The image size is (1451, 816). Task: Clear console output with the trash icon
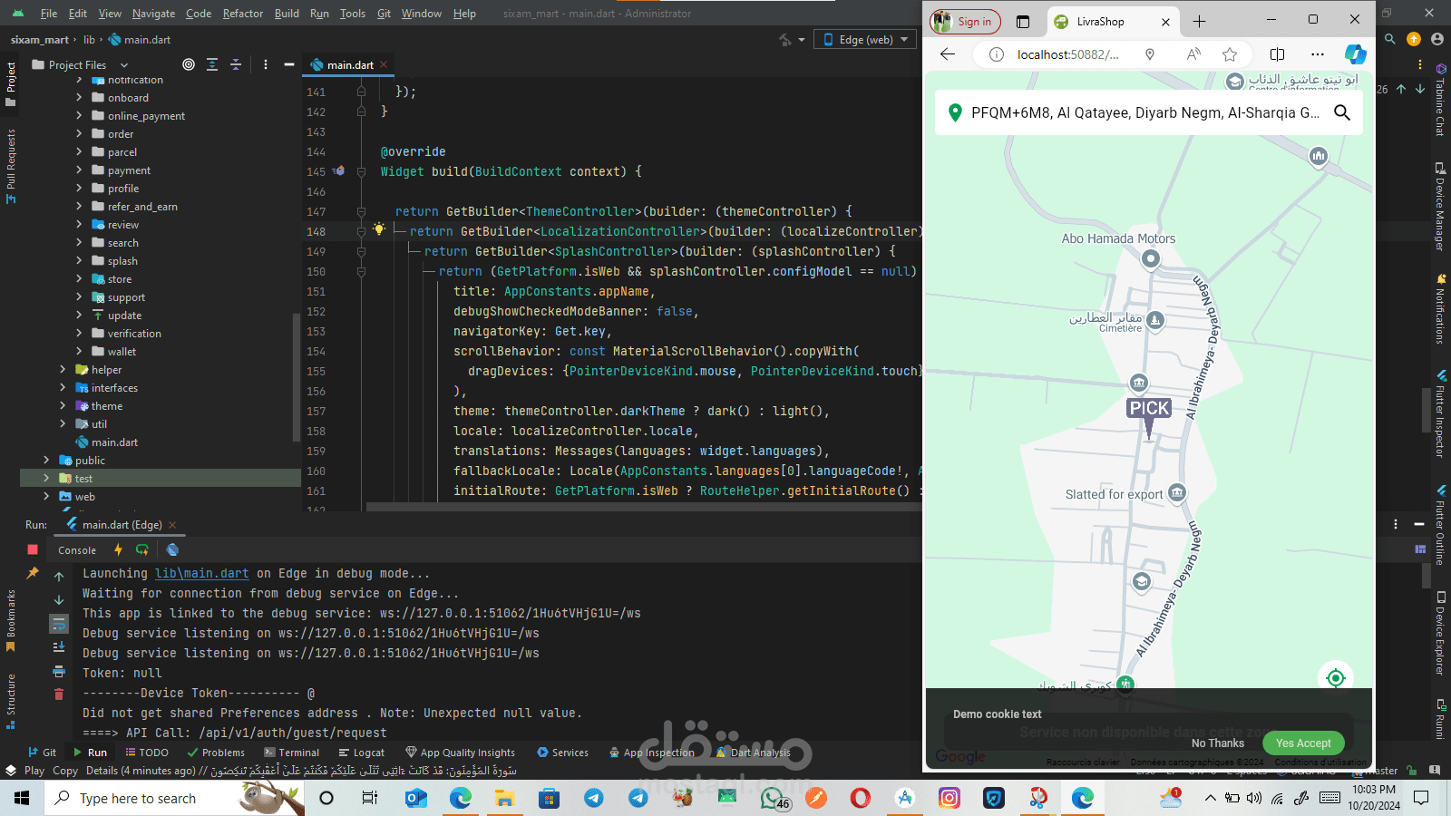tap(59, 695)
